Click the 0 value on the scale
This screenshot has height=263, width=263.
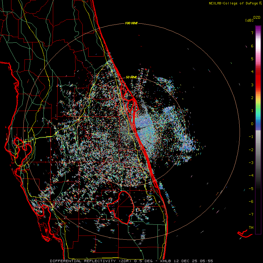tap(252, 124)
